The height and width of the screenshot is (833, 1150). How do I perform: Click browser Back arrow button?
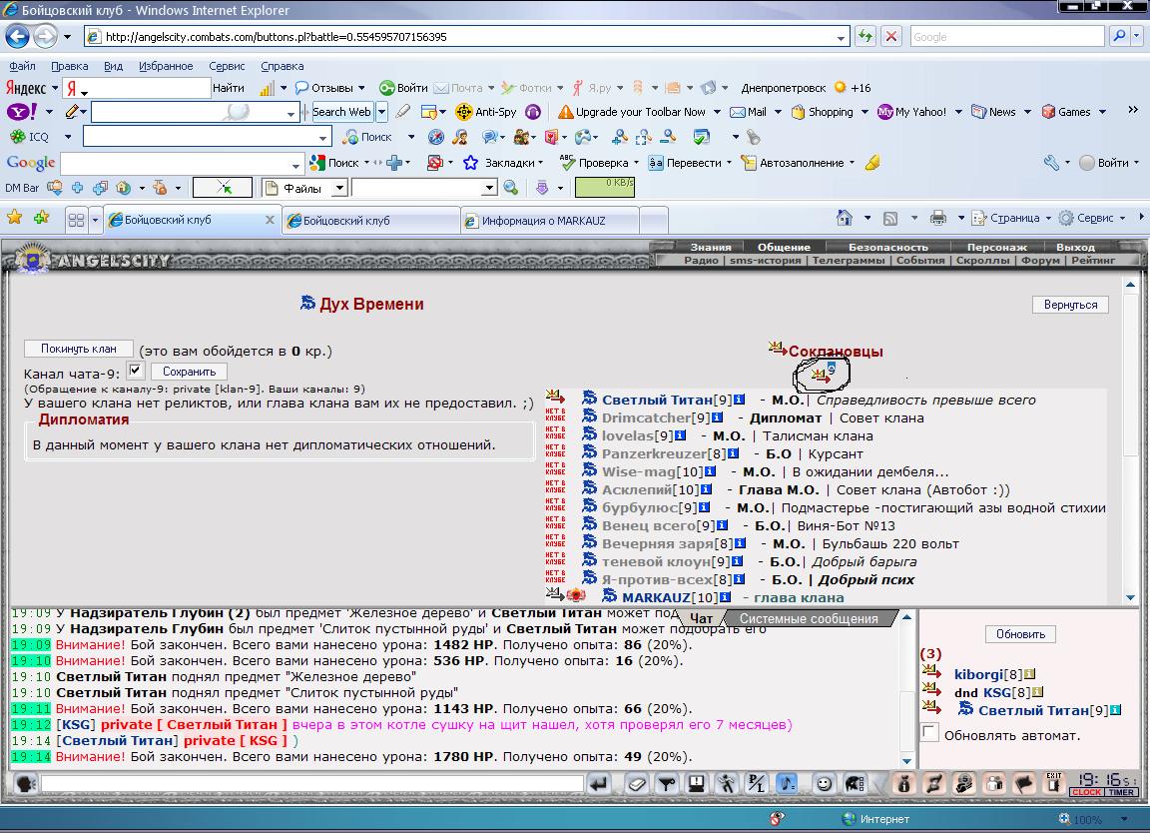coord(18,36)
